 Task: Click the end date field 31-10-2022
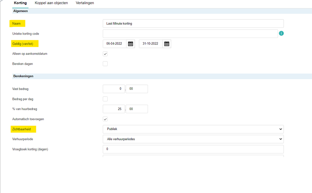point(151,44)
